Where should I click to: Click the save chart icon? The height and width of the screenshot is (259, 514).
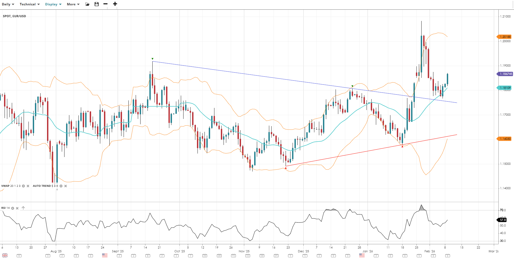97,4
